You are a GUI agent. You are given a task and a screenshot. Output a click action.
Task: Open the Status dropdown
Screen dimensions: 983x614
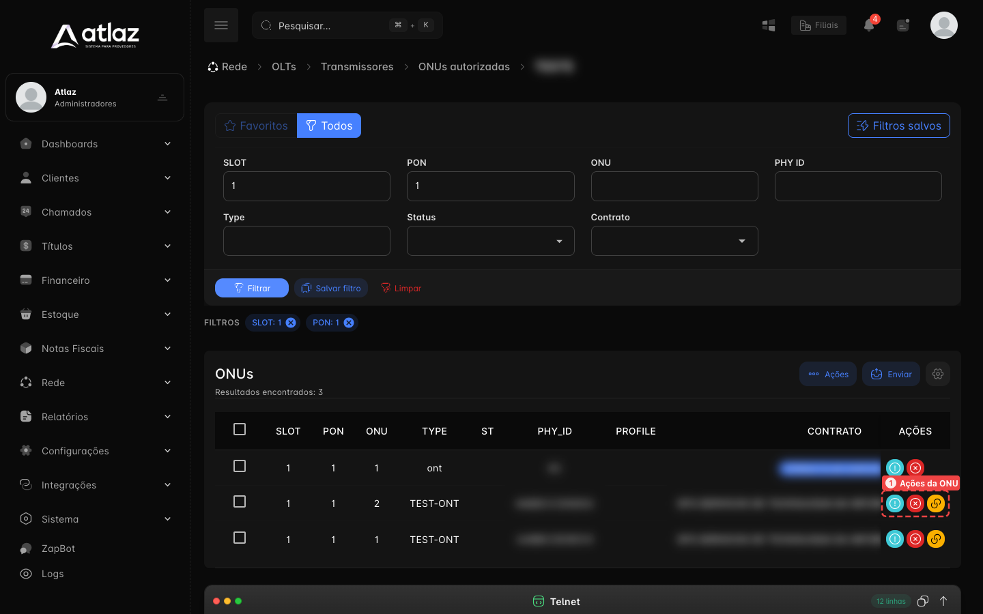click(x=491, y=241)
